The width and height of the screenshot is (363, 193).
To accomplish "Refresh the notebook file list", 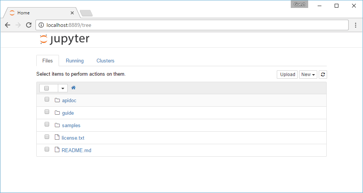I will [323, 75].
